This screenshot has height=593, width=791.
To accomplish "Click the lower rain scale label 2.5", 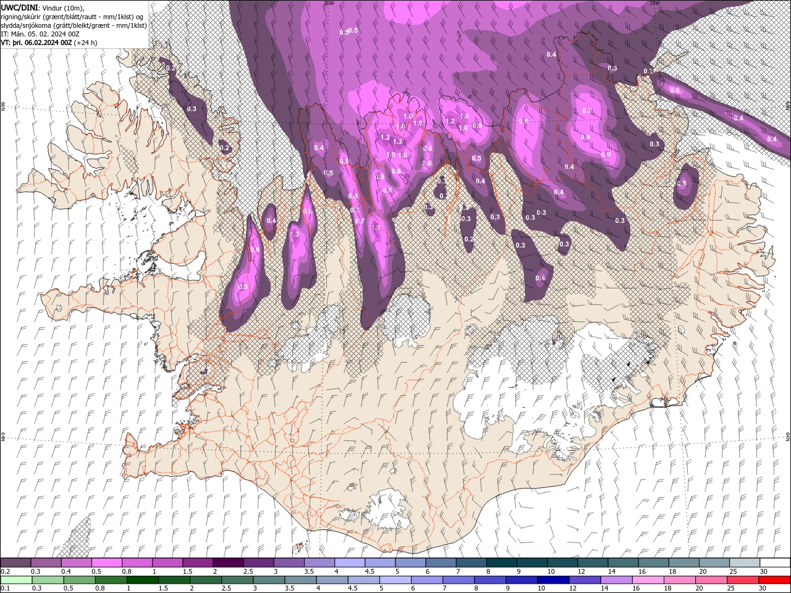I will [x=227, y=588].
